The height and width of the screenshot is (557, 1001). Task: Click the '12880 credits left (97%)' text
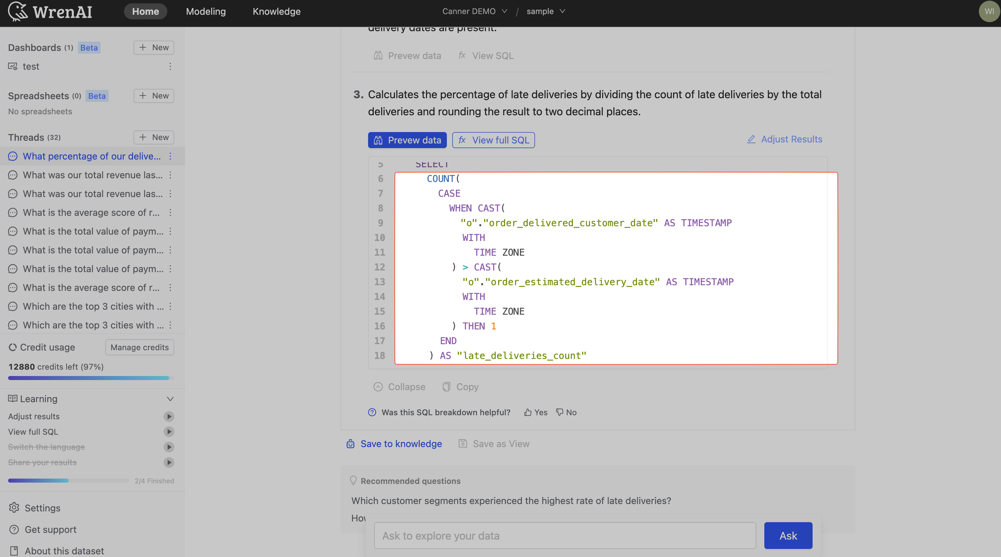click(56, 367)
